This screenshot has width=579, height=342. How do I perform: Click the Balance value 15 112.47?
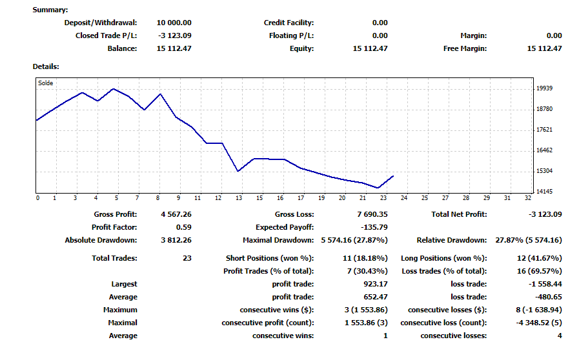(174, 48)
